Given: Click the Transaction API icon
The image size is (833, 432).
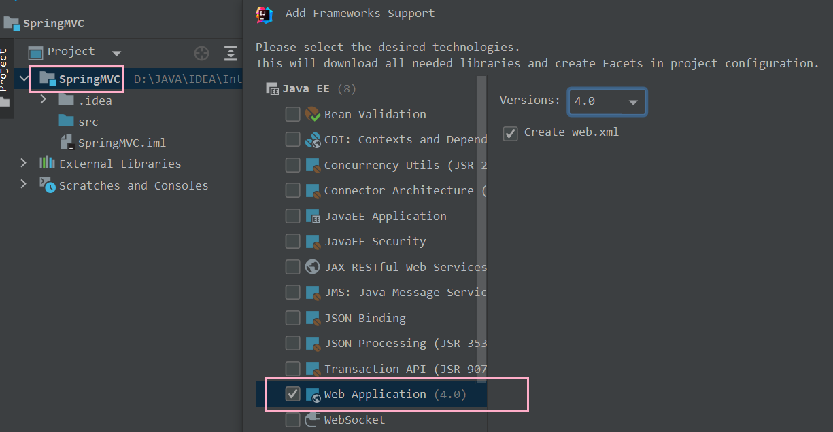Looking at the screenshot, I should (x=312, y=369).
